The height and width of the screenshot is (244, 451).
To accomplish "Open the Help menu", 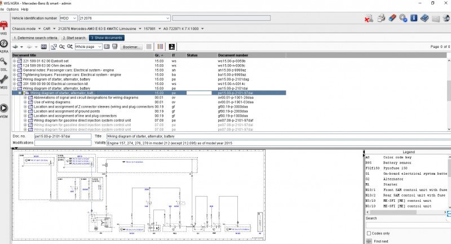I will click(25, 9).
